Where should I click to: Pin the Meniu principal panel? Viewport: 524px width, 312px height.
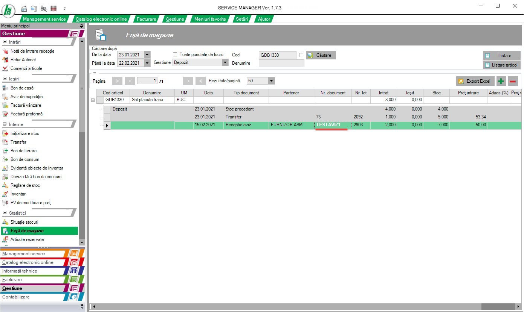coord(82,26)
